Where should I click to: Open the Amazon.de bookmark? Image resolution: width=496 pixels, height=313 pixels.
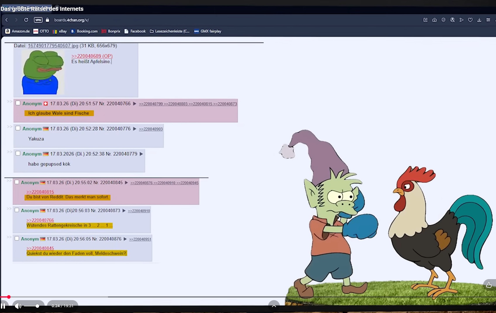click(x=18, y=31)
